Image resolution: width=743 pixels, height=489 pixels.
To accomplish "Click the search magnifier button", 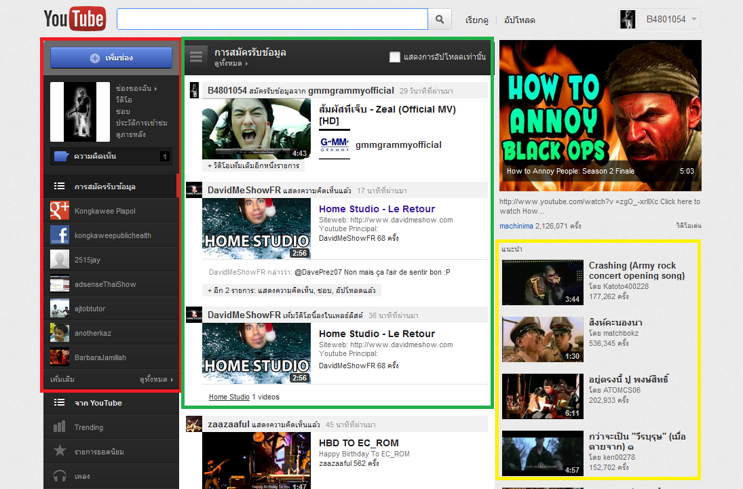I will click(440, 20).
